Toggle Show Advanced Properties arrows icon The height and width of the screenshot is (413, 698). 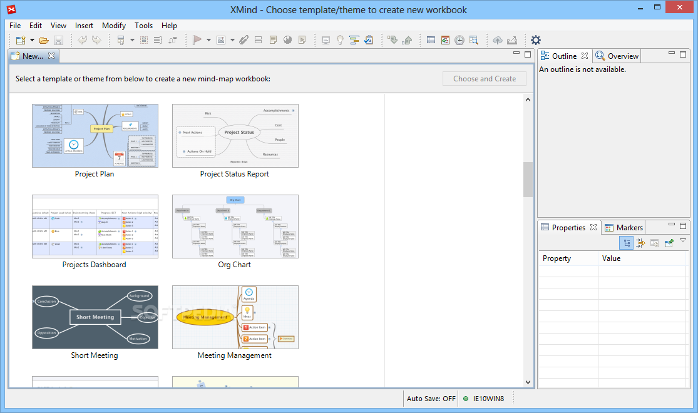click(640, 243)
